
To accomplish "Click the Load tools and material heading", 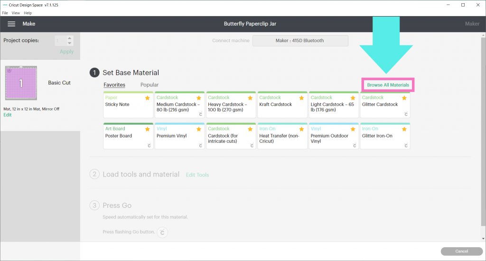I will tap(141, 174).
